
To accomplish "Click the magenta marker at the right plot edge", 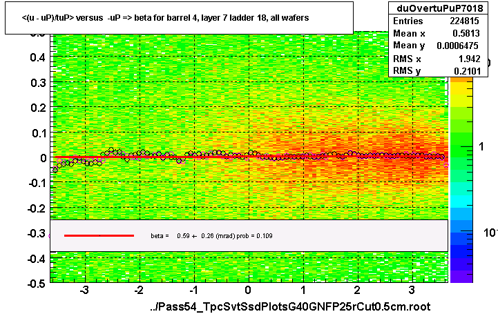I will (446, 165).
